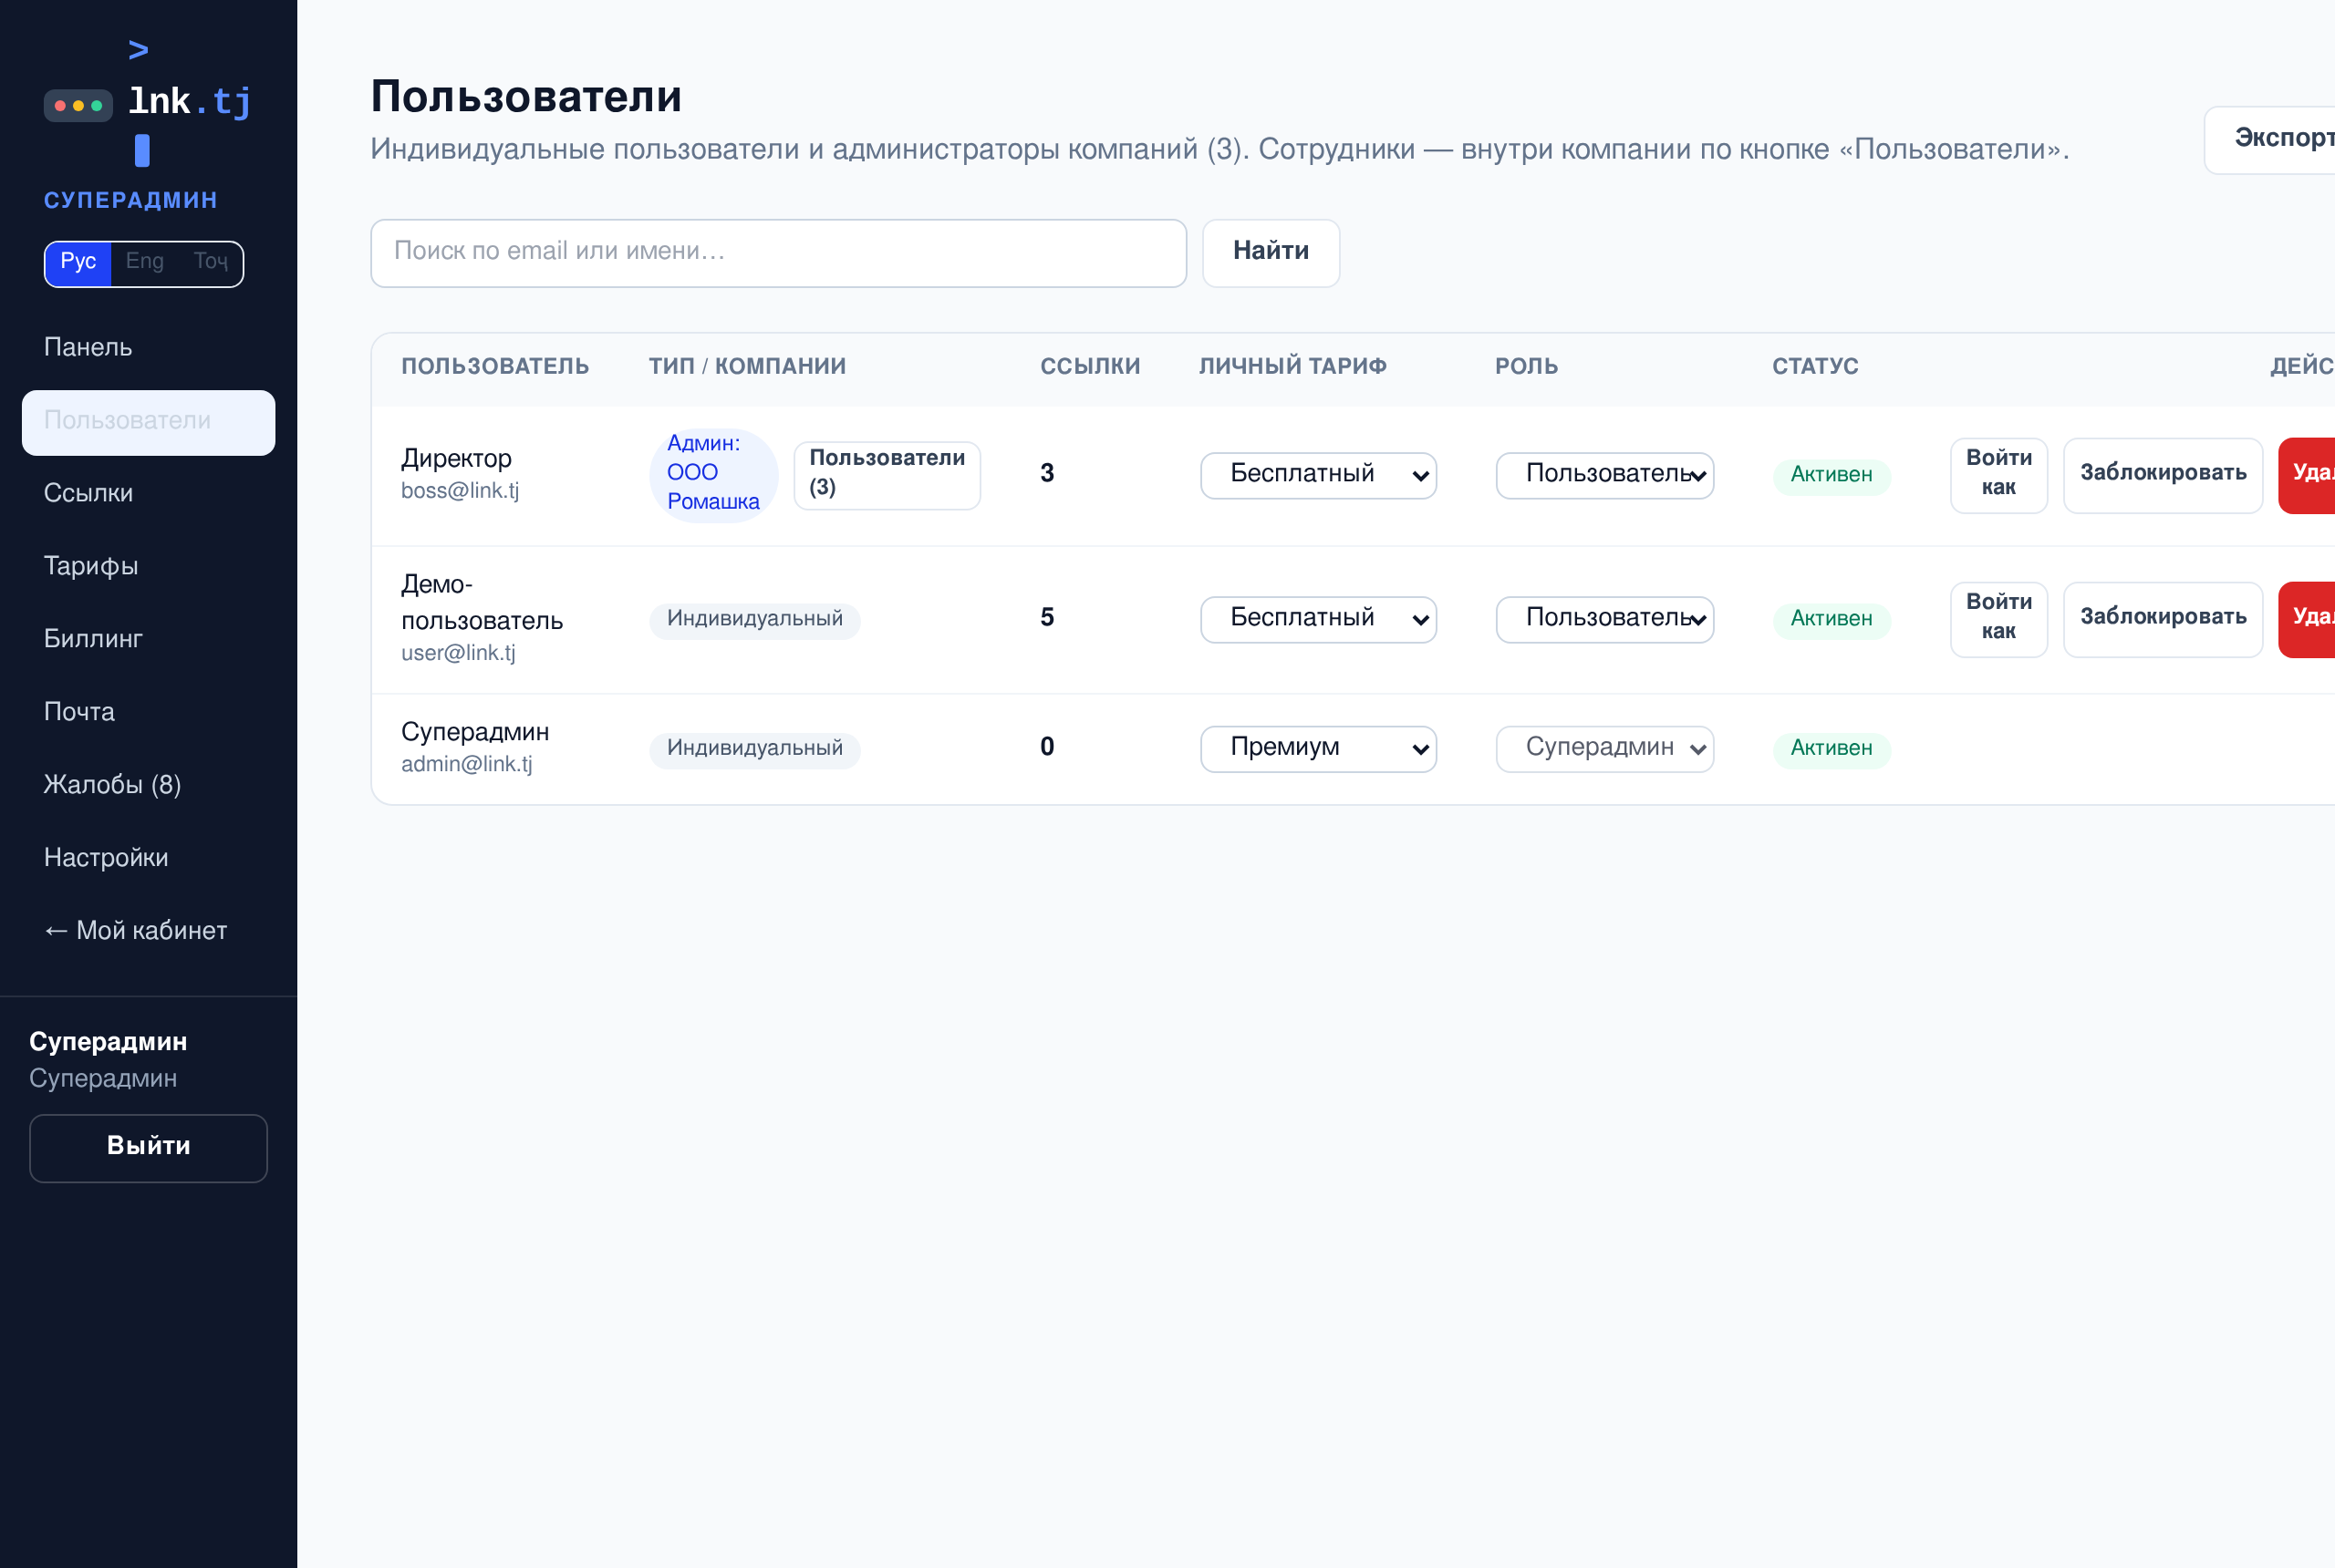Click Войти как for user@link.tj

[1998, 619]
